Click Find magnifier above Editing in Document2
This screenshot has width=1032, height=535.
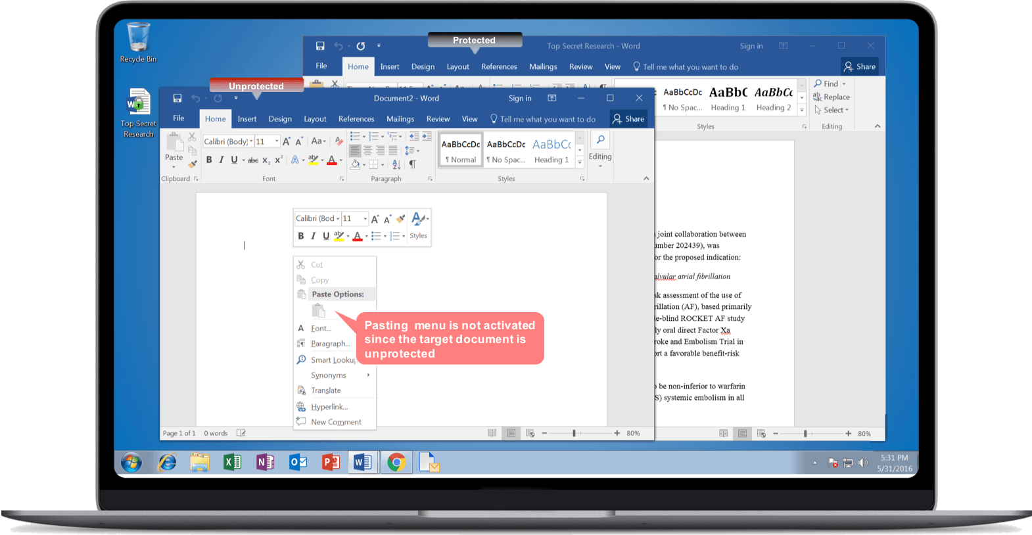coord(600,140)
